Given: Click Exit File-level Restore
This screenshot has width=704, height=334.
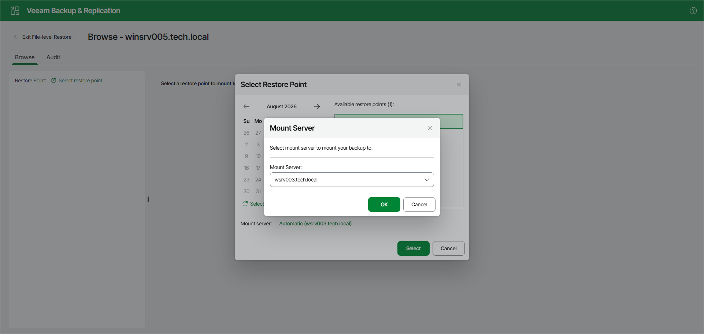Looking at the screenshot, I should pos(47,37).
